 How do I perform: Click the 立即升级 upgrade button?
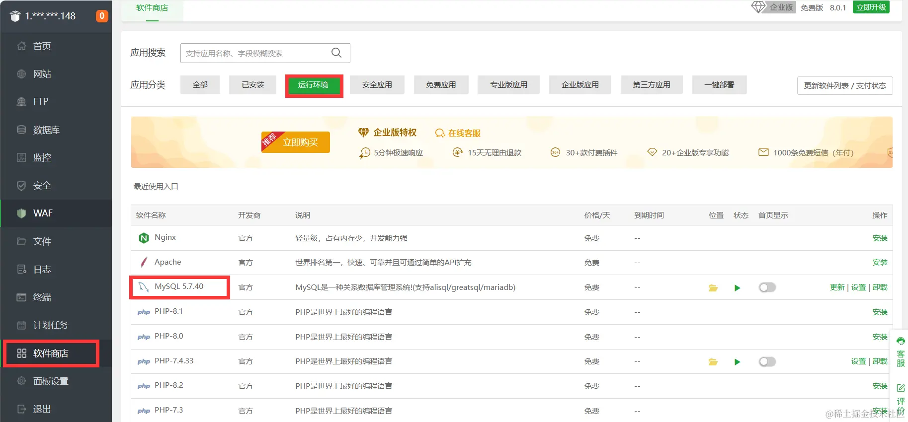tap(871, 7)
